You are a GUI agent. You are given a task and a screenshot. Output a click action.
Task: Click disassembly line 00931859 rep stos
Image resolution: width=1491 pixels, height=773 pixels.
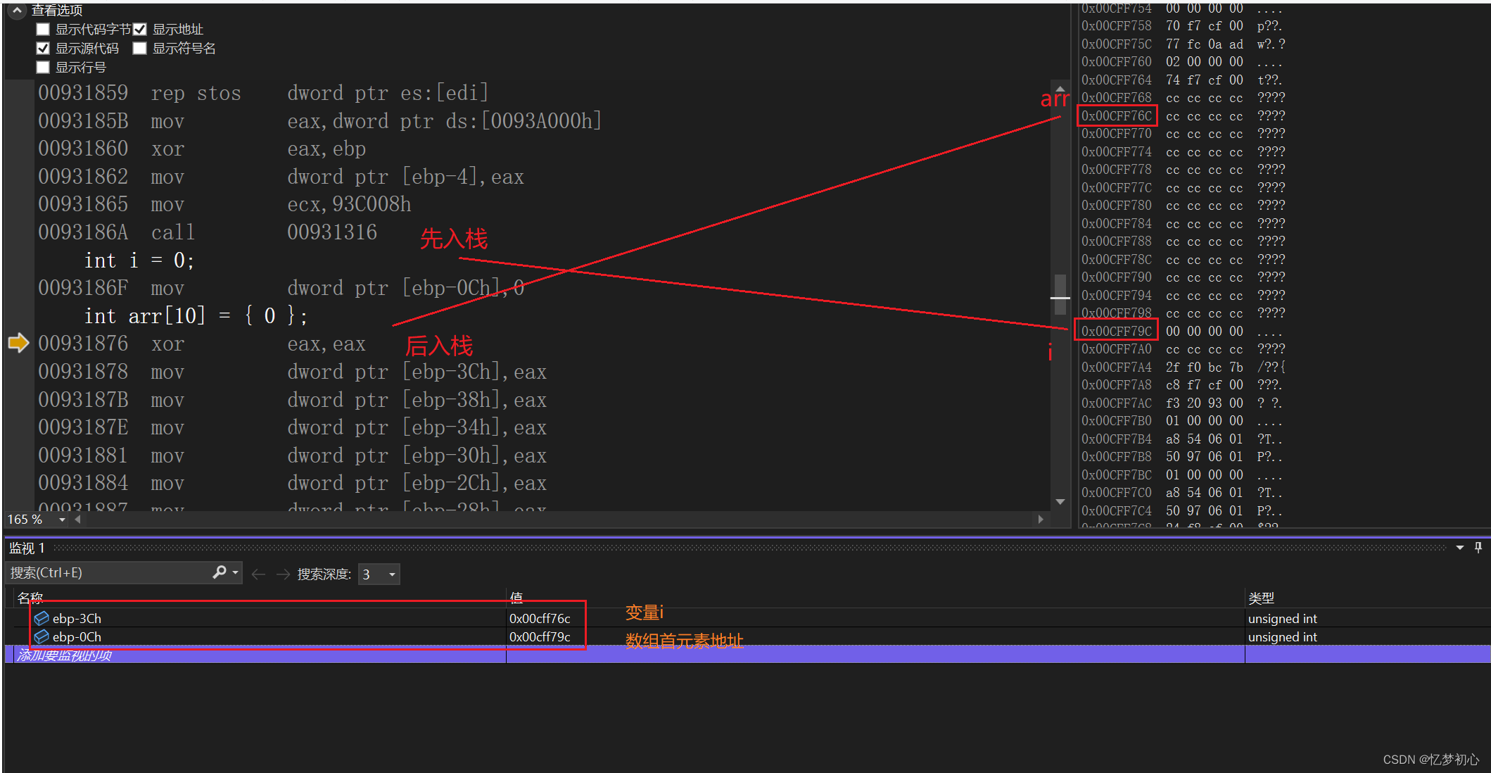coord(263,93)
